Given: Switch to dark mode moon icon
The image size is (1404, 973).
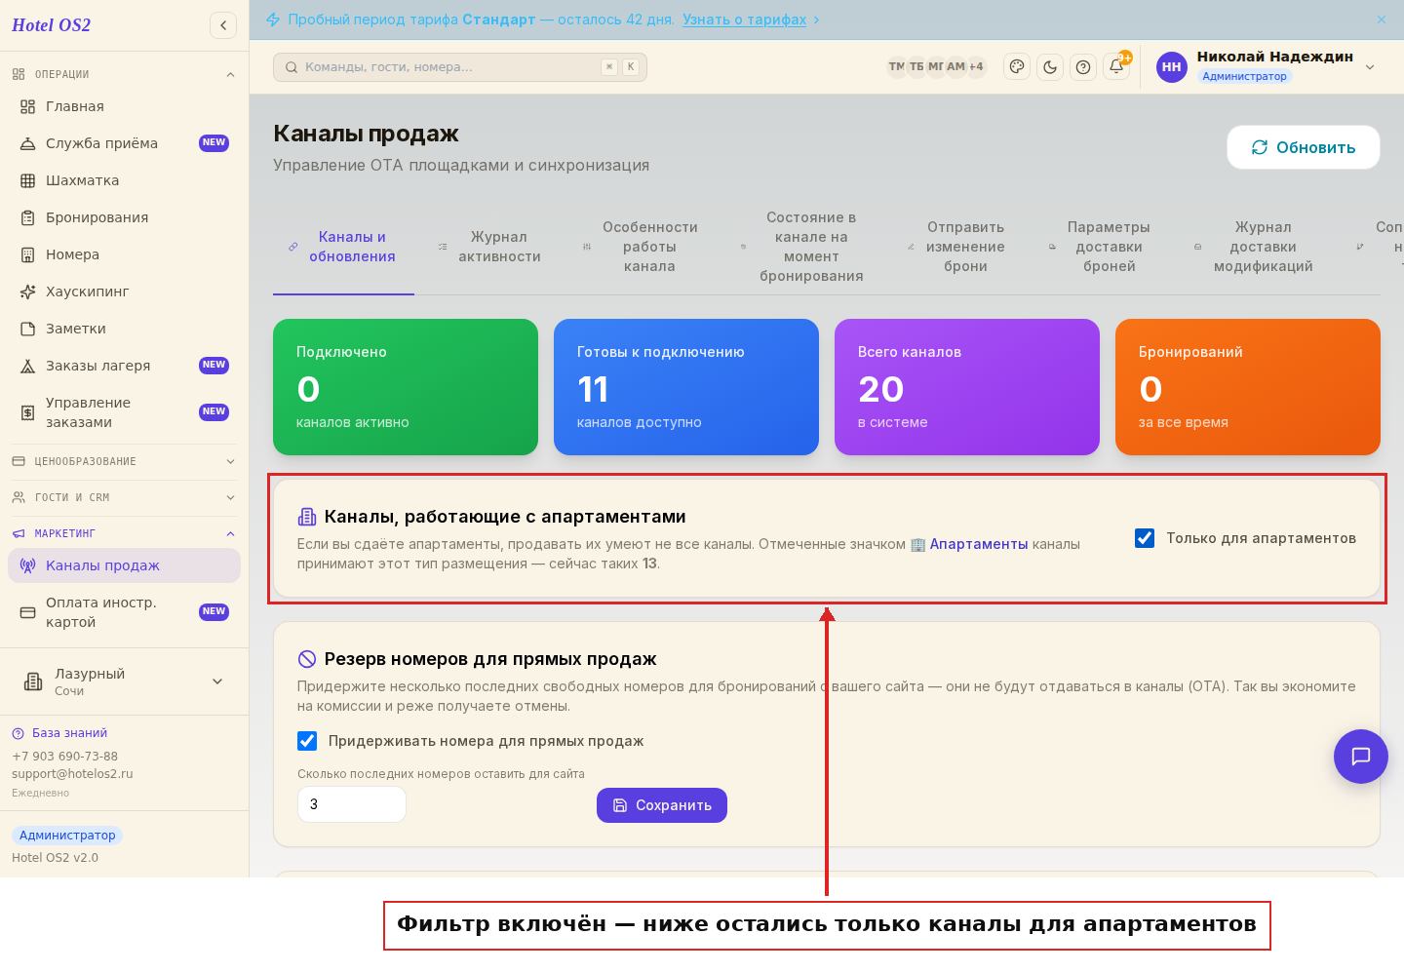Looking at the screenshot, I should [1050, 66].
